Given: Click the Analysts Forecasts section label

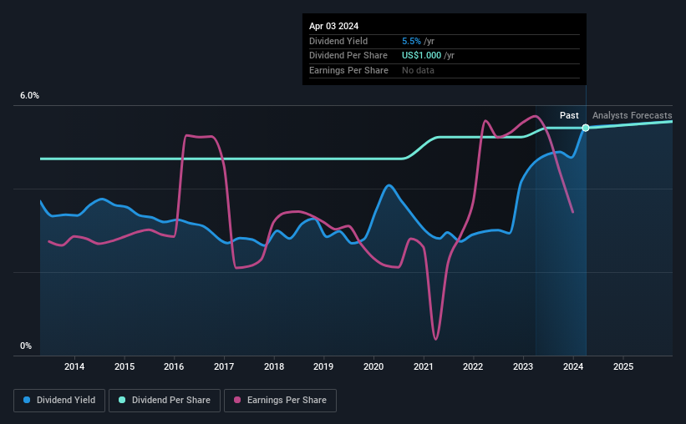Looking at the screenshot, I should point(633,115).
